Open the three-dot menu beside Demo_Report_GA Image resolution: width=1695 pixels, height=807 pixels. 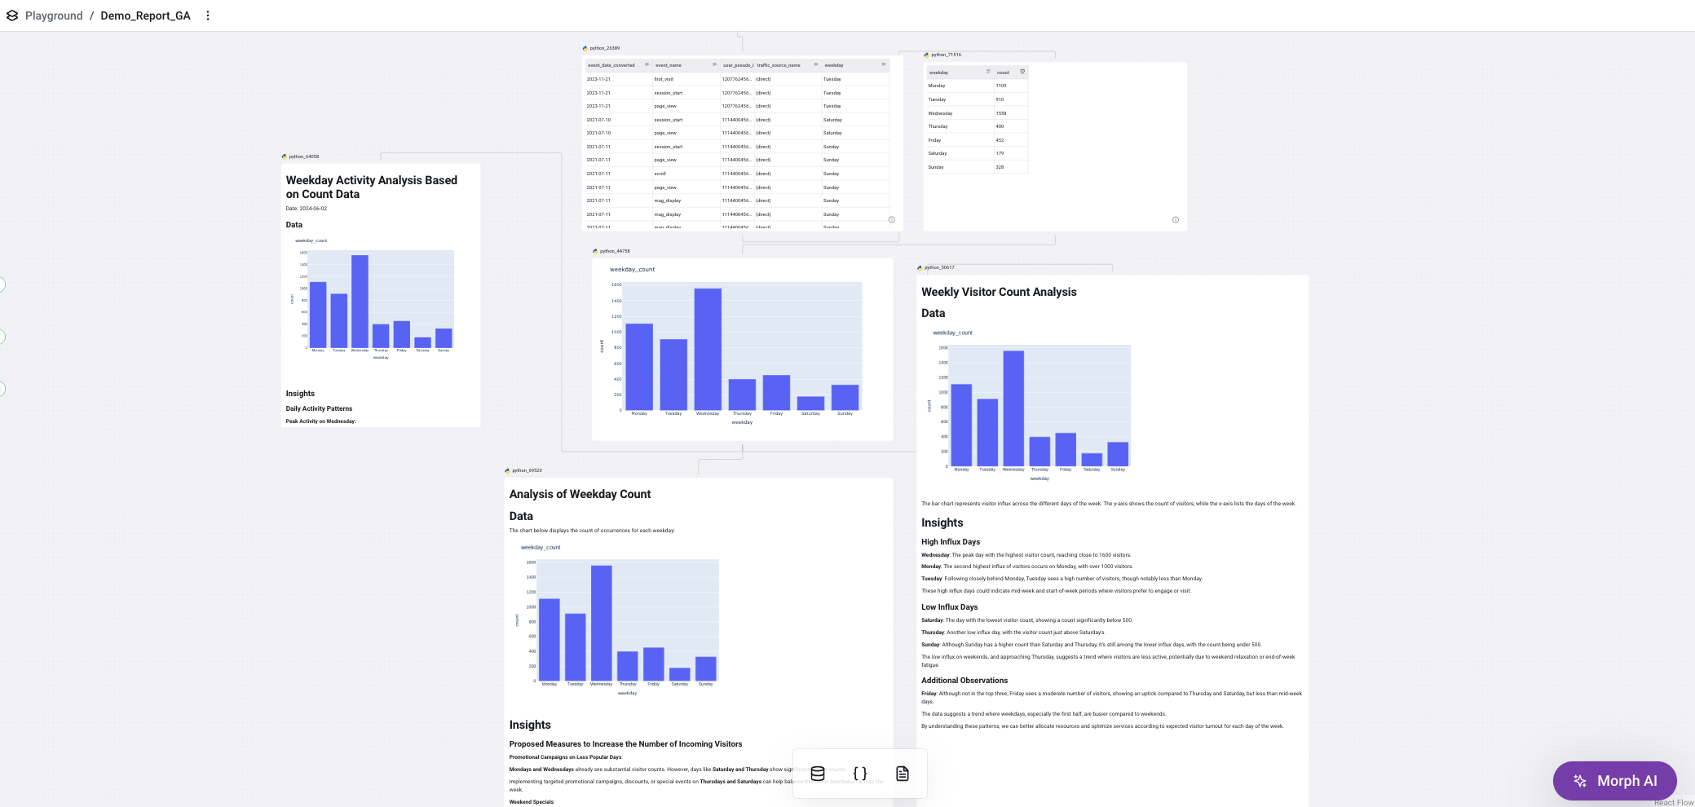click(x=208, y=15)
